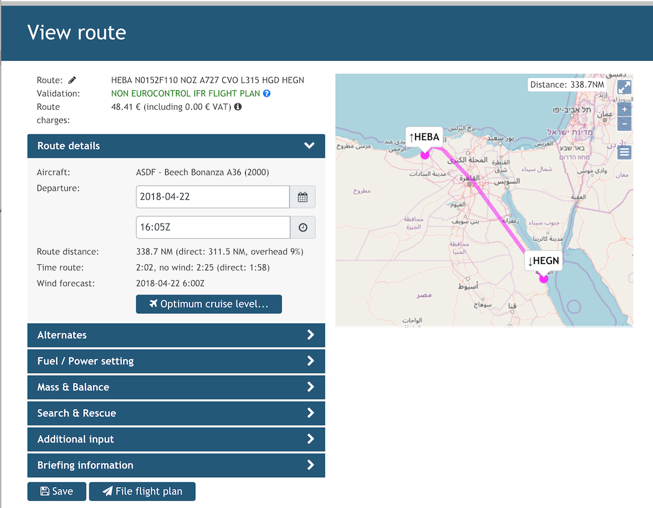This screenshot has height=508, width=653.
Task: Zoom in on the map
Action: pyautogui.click(x=624, y=110)
